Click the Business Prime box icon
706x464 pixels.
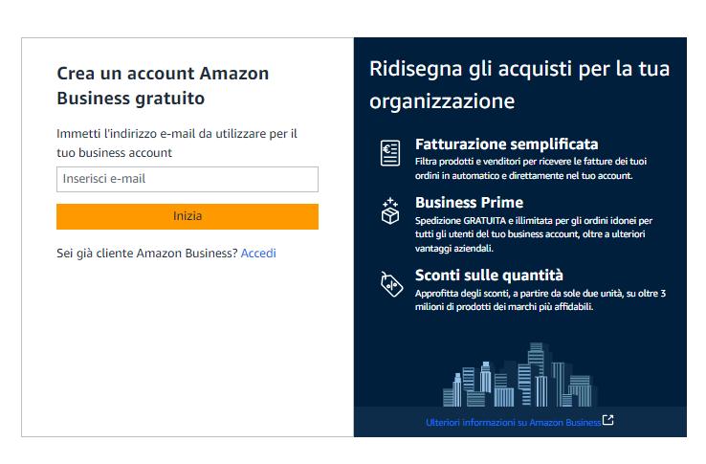pos(390,210)
